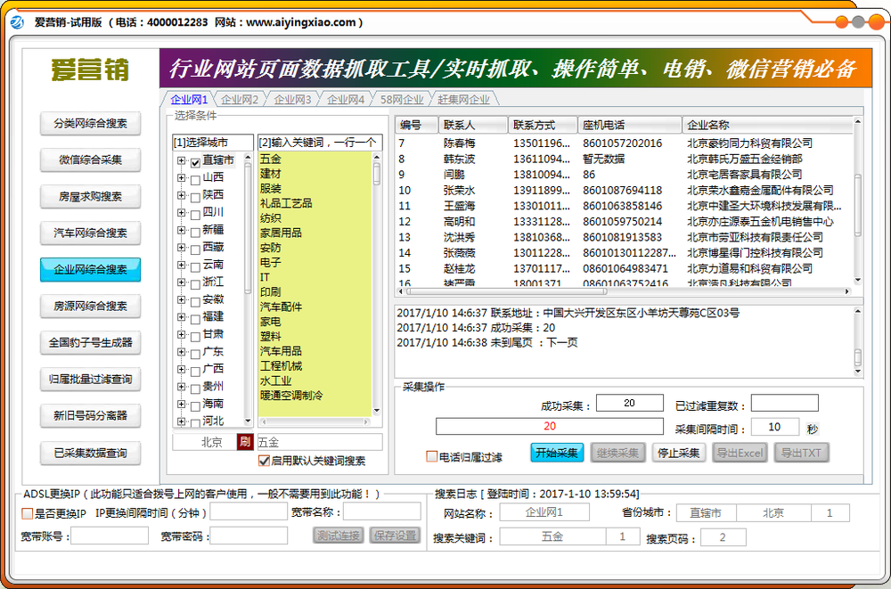Enable 电话归属过滤 checkbox
This screenshot has width=891, height=589.
point(432,456)
